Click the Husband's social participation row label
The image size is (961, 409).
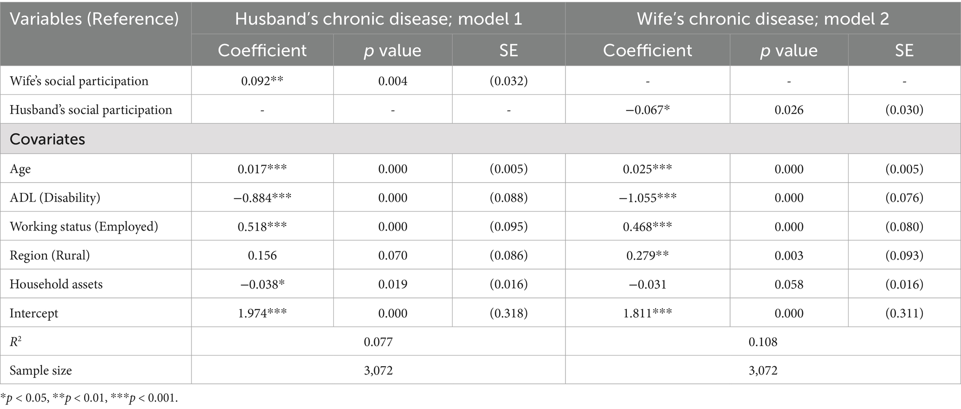click(91, 110)
